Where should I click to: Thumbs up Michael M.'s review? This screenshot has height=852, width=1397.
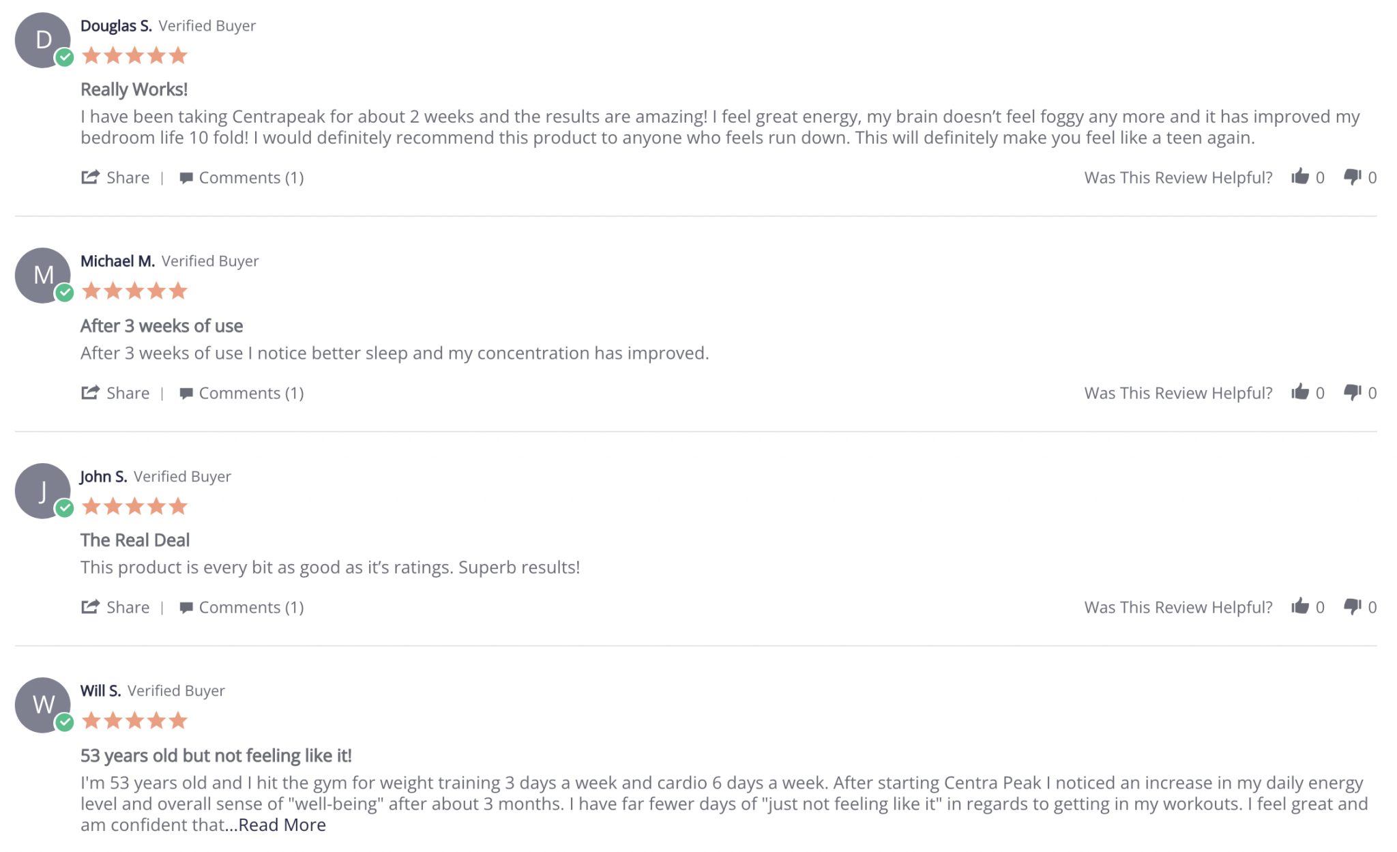click(x=1300, y=392)
